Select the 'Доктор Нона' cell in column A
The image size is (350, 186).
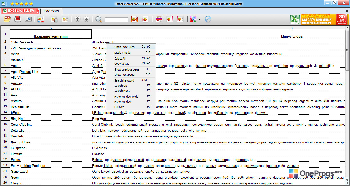pyautogui.click(x=51, y=142)
